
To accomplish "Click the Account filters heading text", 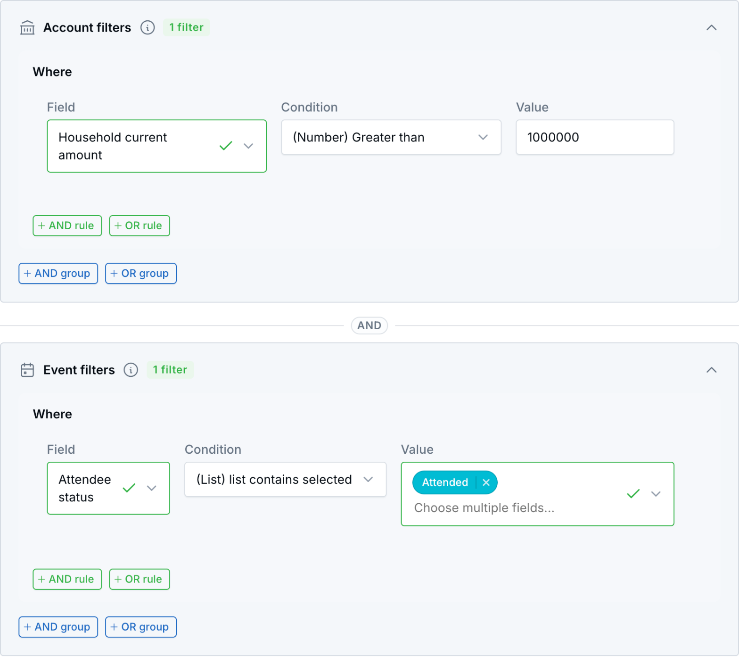I will tap(87, 28).
